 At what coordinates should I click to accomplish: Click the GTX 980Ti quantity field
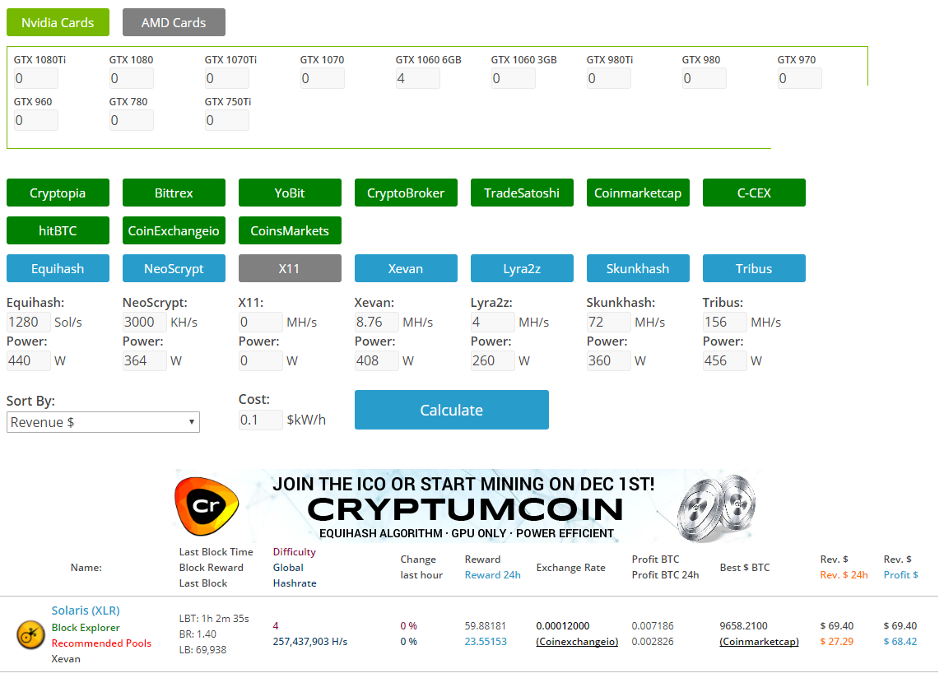[609, 78]
